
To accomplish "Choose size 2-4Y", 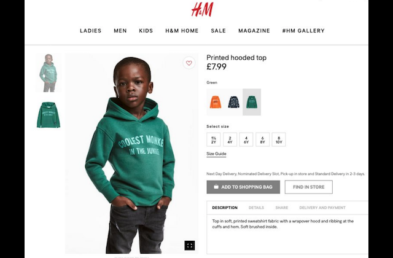I will tap(230, 139).
